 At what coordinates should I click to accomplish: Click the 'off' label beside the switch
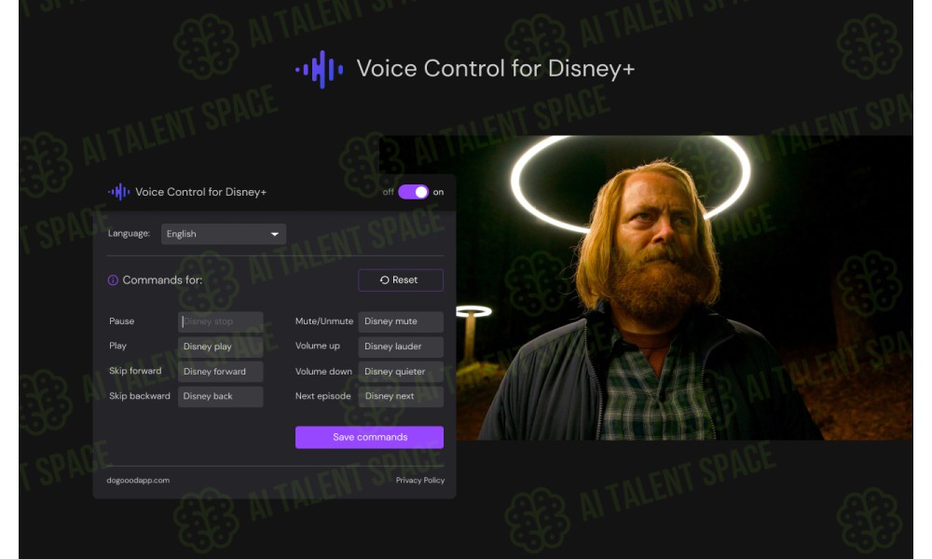tap(389, 192)
